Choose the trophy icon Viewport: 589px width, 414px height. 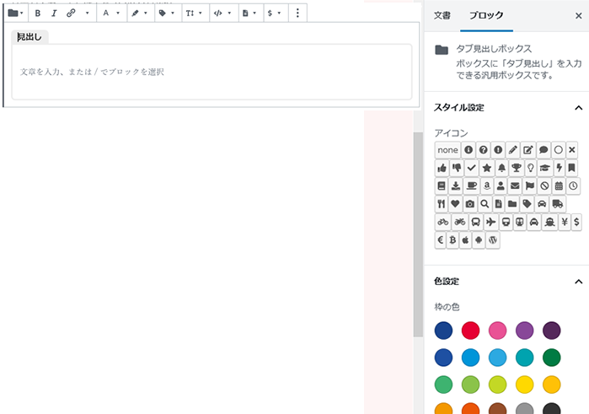pyautogui.click(x=517, y=168)
